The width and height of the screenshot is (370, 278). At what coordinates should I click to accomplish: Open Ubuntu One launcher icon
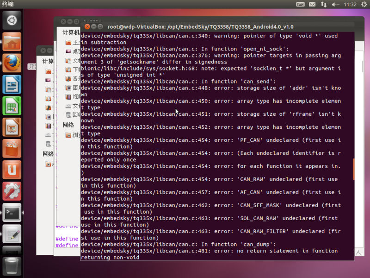click(x=12, y=170)
